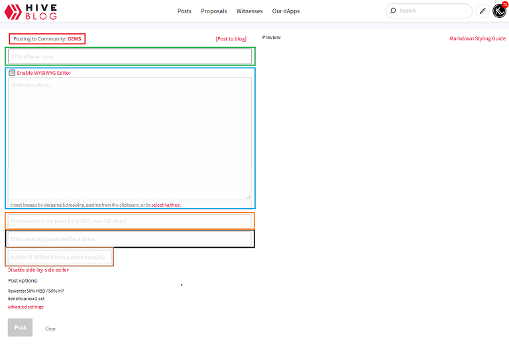Clear the post draft
The height and width of the screenshot is (359, 509).
coord(50,329)
